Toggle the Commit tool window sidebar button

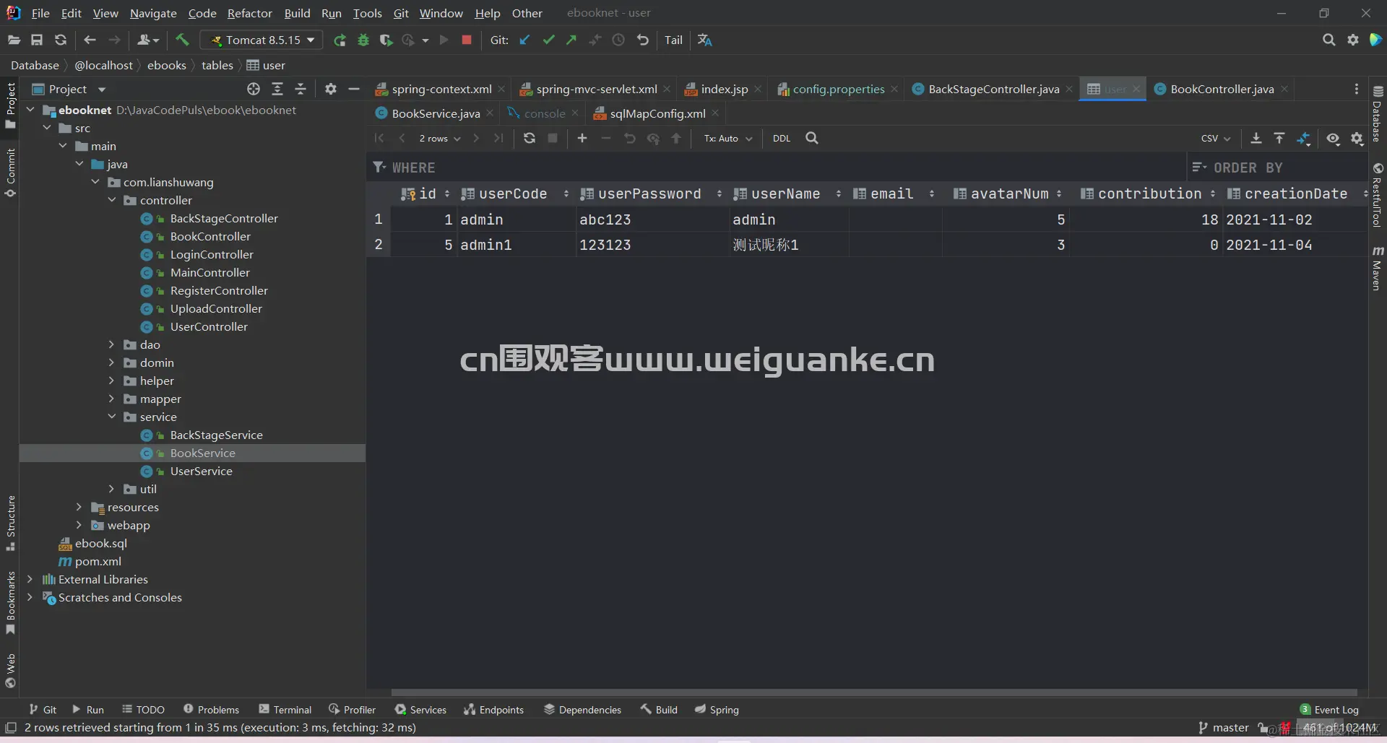[x=10, y=173]
